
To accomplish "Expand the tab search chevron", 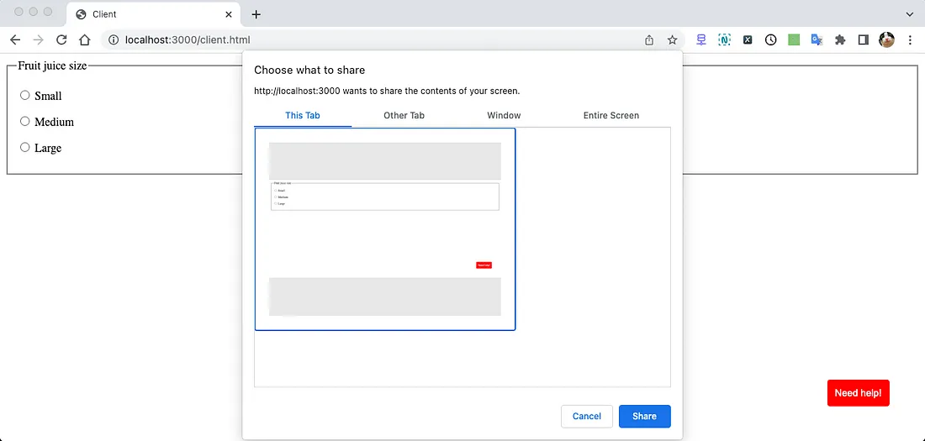I will (909, 14).
